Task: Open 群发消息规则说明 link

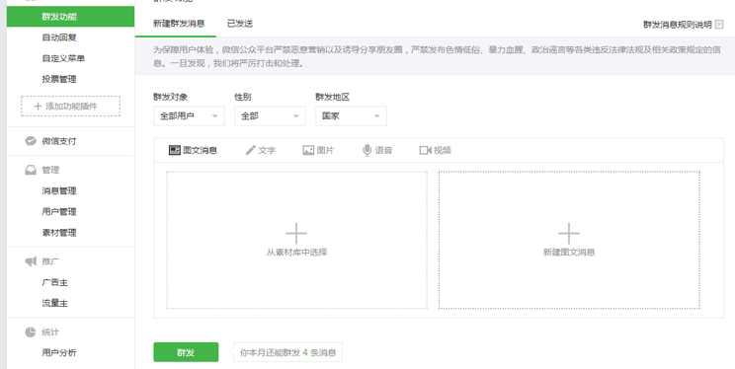Action: click(678, 25)
